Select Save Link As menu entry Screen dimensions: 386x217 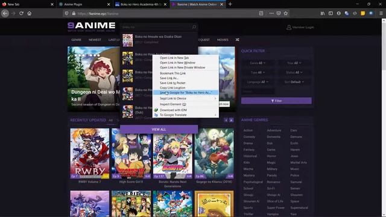[x=186, y=78]
